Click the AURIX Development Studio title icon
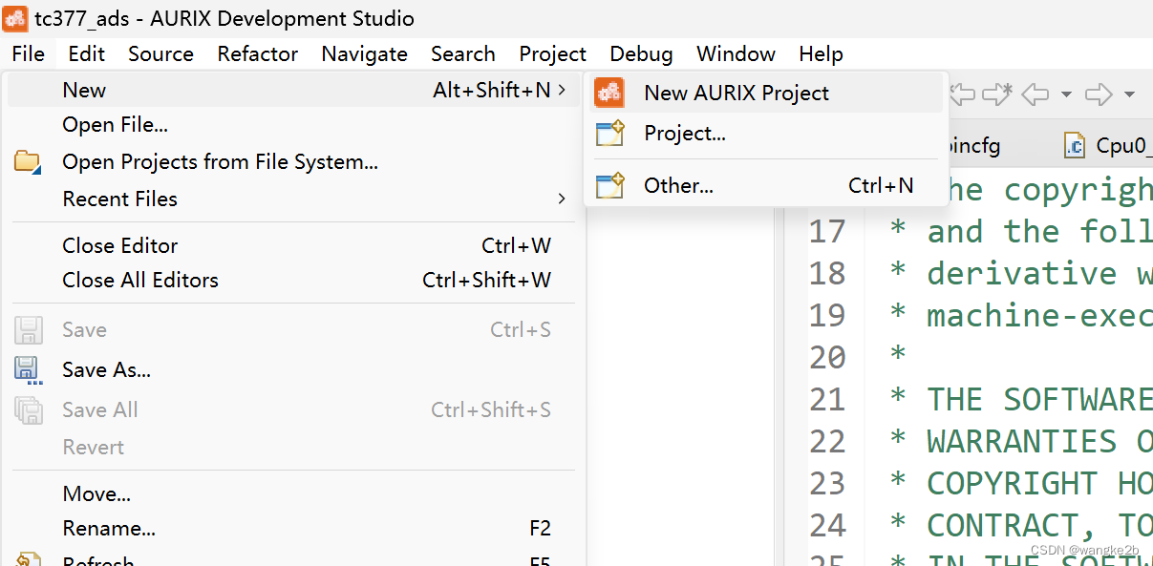The width and height of the screenshot is (1153, 566). 15,18
